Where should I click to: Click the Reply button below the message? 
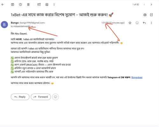(20, 97)
